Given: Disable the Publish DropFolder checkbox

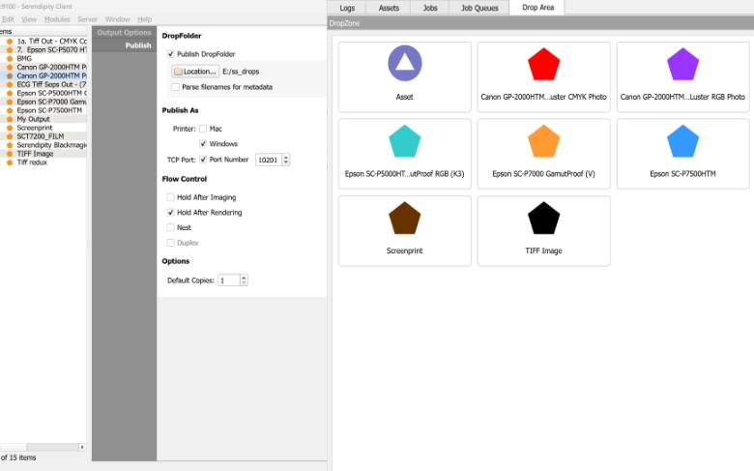Looking at the screenshot, I should tap(171, 54).
